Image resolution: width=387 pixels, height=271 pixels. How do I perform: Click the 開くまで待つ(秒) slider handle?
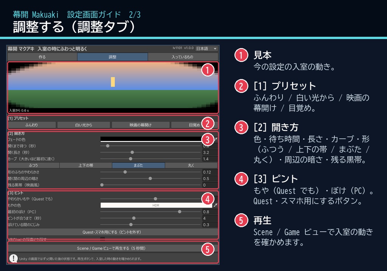point(108,146)
